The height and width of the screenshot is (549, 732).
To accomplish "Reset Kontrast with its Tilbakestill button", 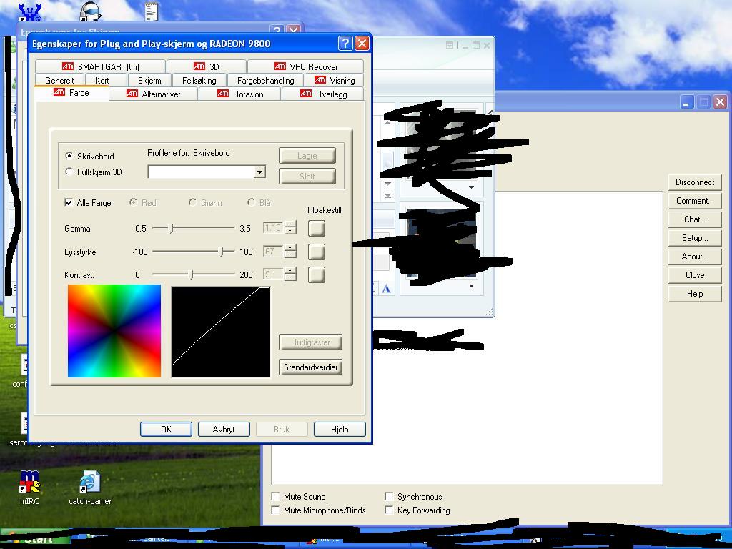I will click(x=317, y=274).
